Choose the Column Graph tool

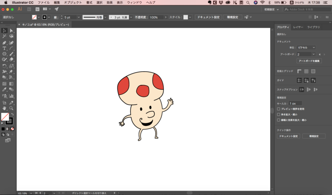pos(12,96)
